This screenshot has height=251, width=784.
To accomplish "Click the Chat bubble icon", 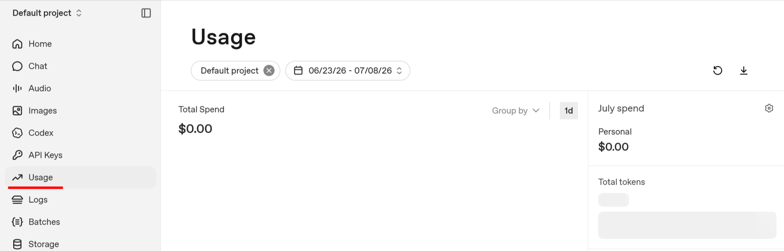I will [17, 66].
